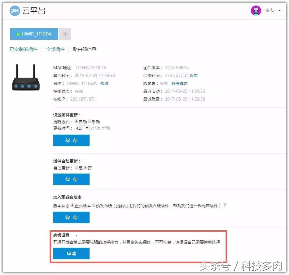
Task: Save the firmware update settings with 保存
Action: pyautogui.click(x=71, y=140)
